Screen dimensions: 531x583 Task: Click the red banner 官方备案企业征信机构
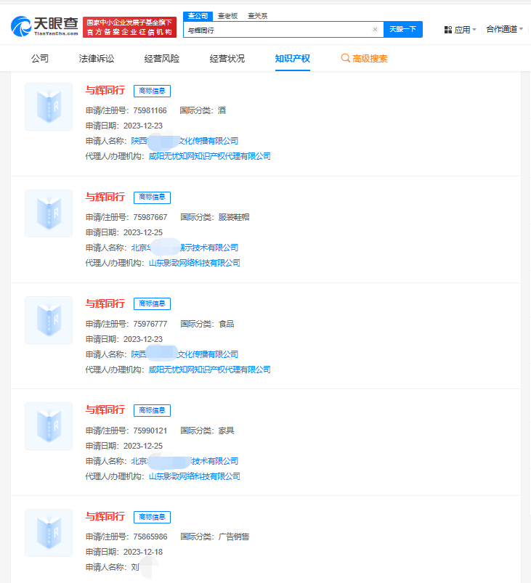[x=129, y=28]
